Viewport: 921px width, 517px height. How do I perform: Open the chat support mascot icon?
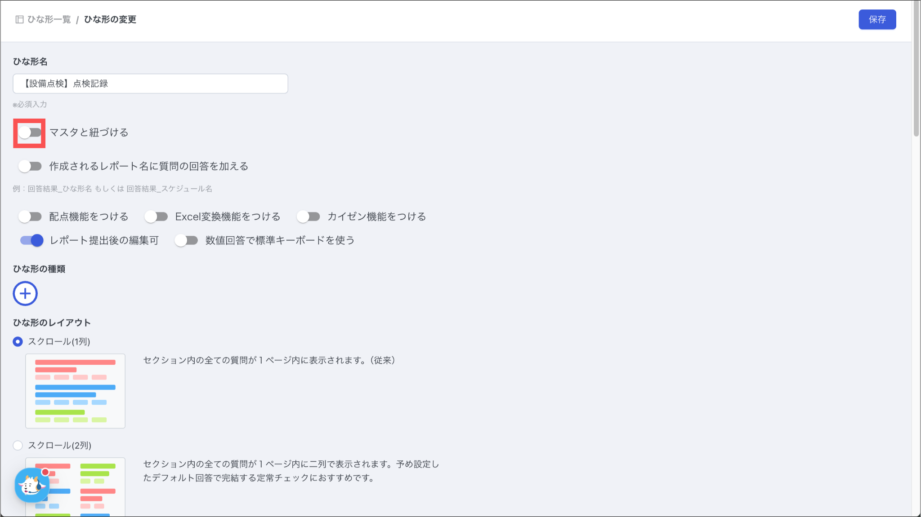tap(31, 485)
